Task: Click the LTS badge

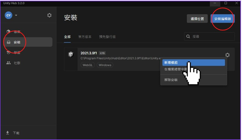Action: pyautogui.click(x=102, y=53)
